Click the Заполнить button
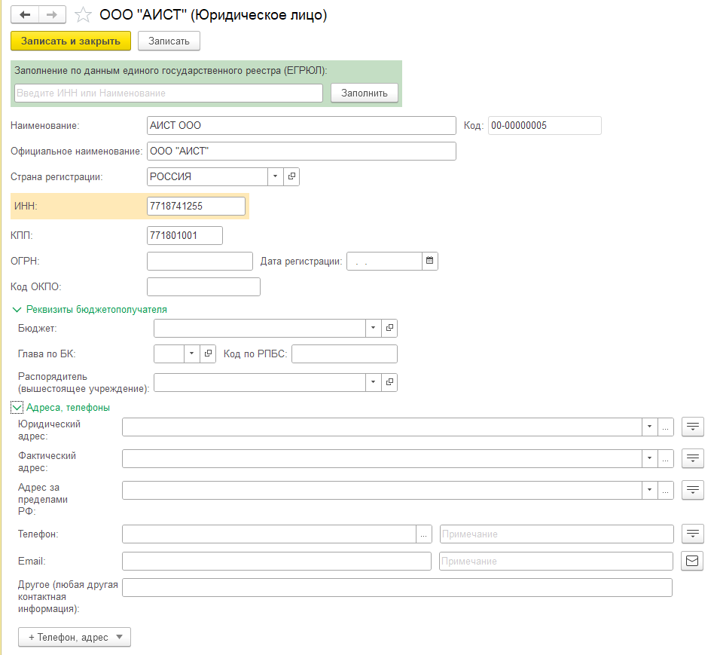The image size is (717, 655). [365, 93]
